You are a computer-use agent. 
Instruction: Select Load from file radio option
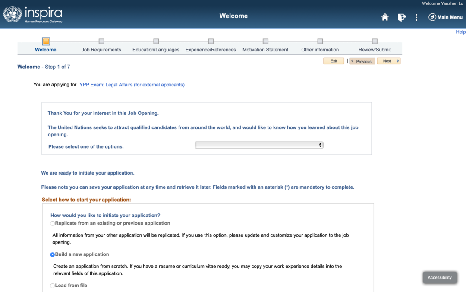coord(53,286)
